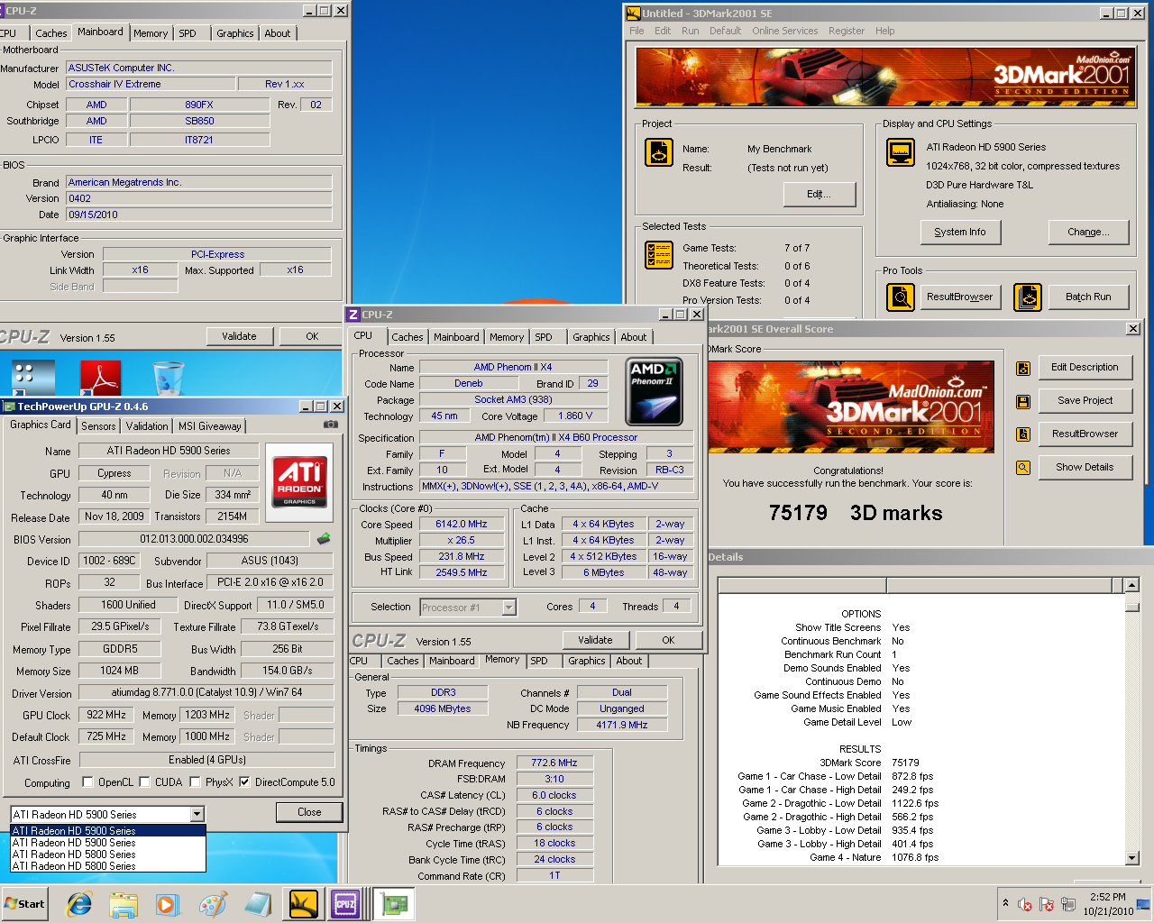Launch Windows Media Player from taskbar
The height and width of the screenshot is (923, 1154).
click(x=168, y=904)
